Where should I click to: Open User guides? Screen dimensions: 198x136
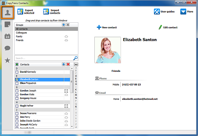(x=164, y=12)
